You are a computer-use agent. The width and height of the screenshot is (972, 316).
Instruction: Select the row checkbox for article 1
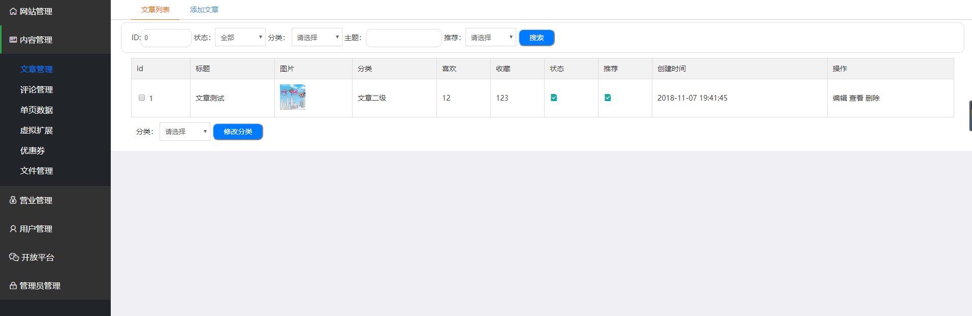coord(142,98)
